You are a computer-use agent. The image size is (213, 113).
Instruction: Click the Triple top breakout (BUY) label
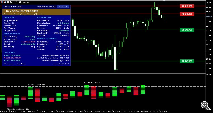[36, 85]
